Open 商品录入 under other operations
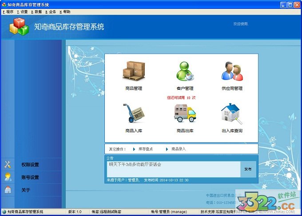 [179, 149]
